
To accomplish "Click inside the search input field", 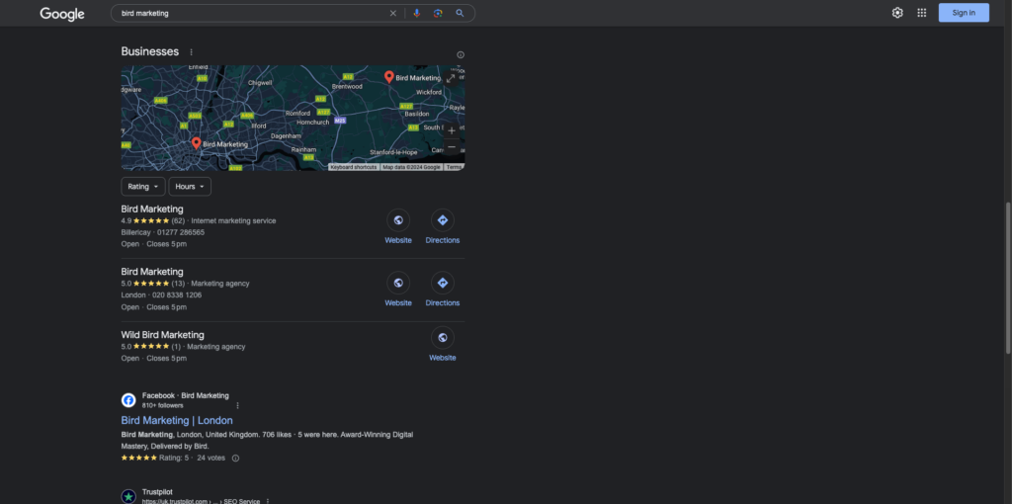I will (x=247, y=13).
